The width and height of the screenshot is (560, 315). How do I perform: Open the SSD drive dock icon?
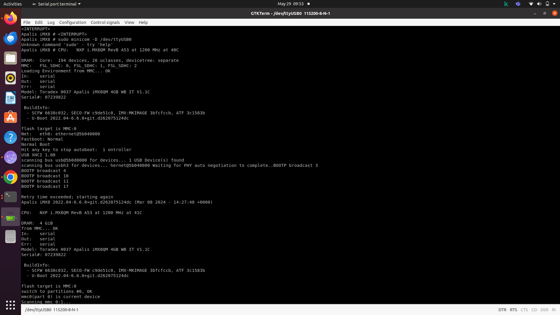[x=10, y=237]
